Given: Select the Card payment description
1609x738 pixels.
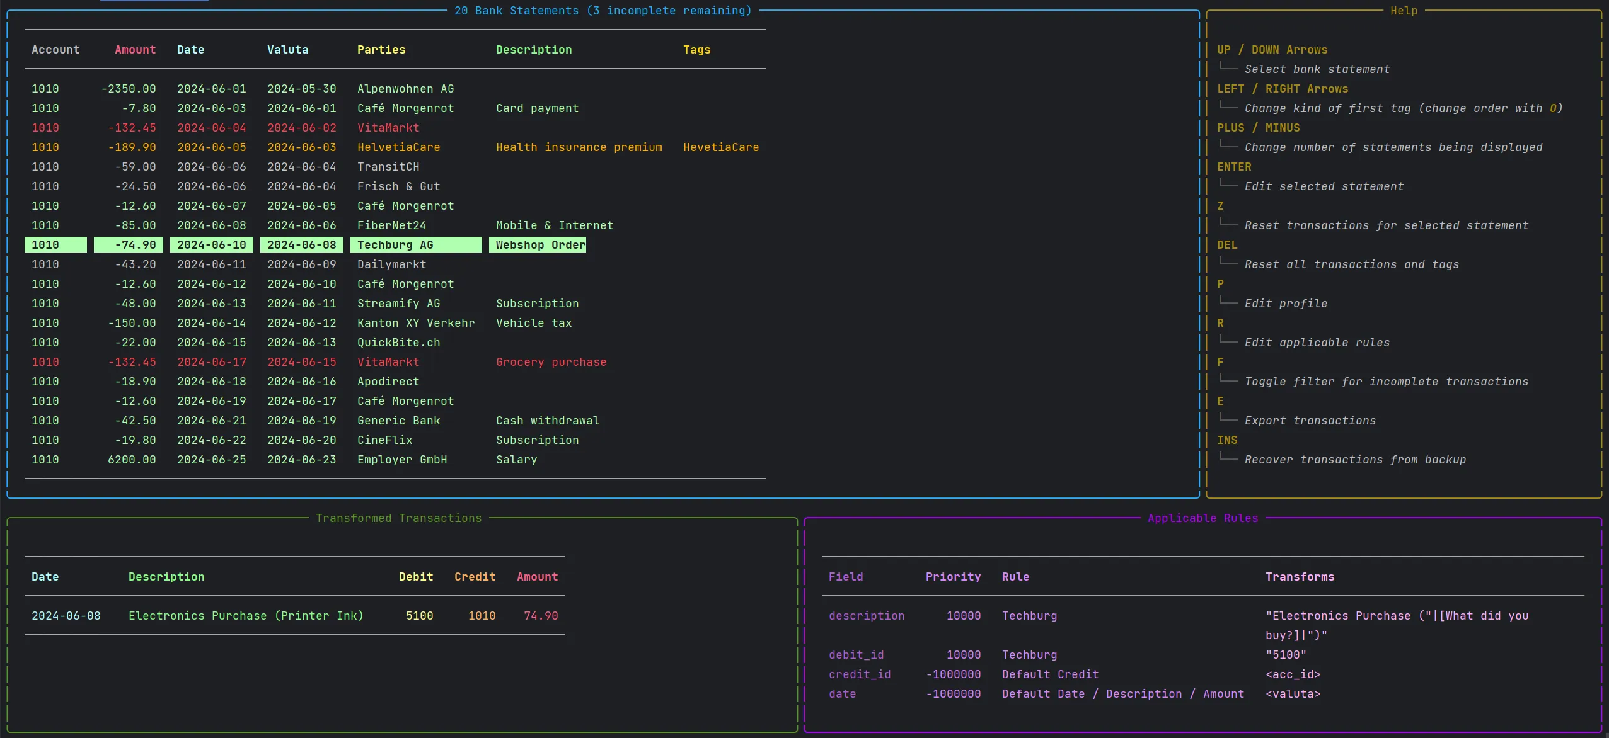Looking at the screenshot, I should 537,108.
